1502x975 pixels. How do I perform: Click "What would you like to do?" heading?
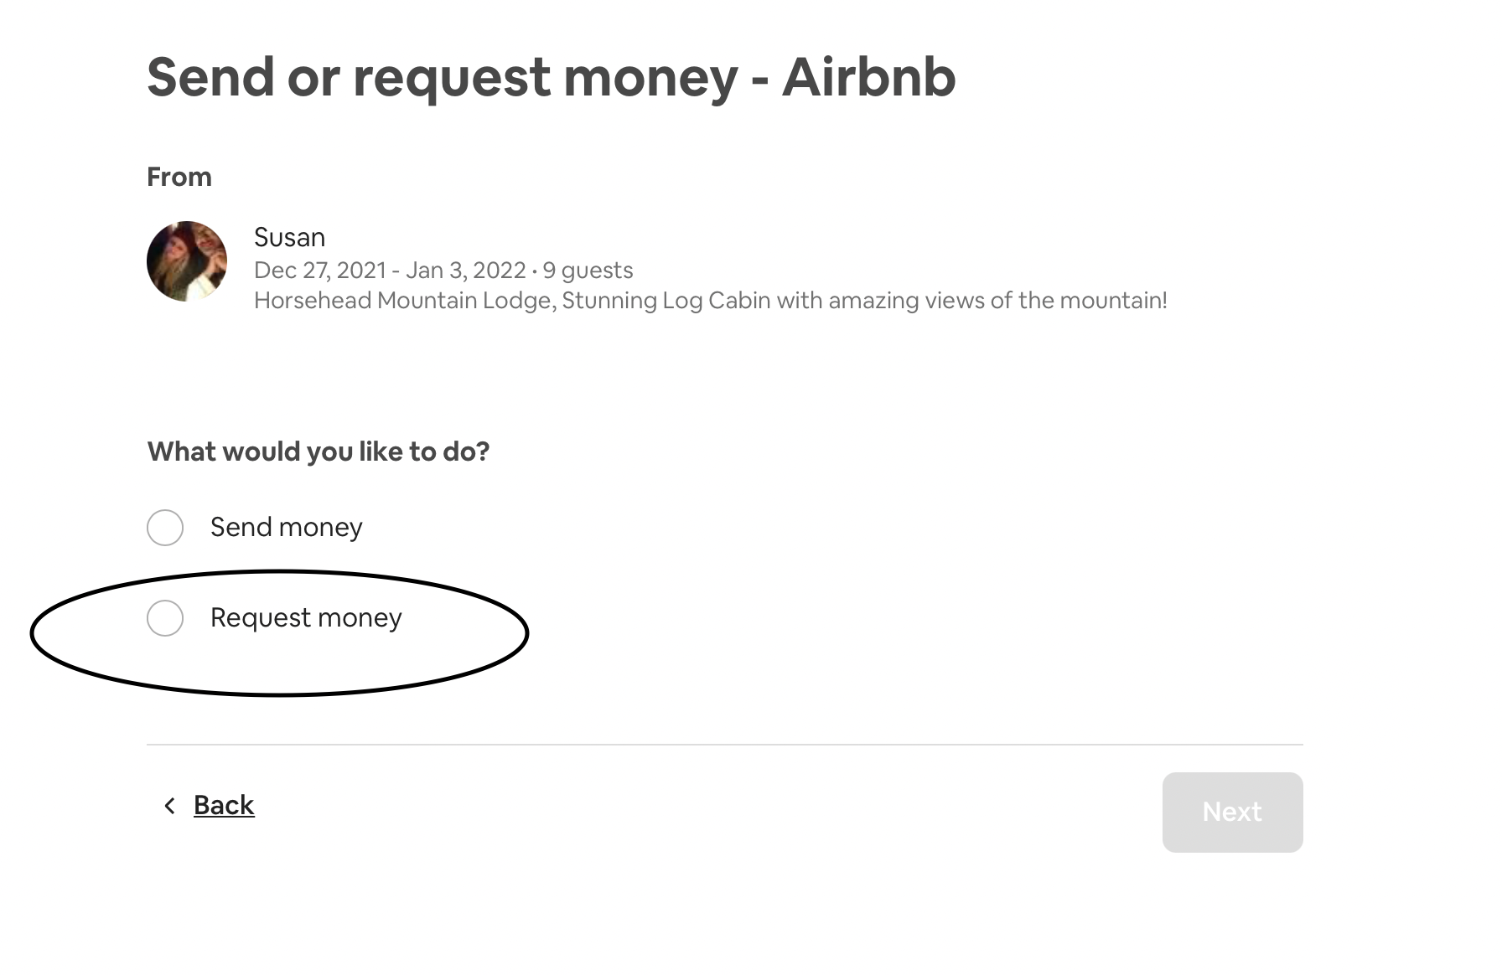(x=319, y=451)
